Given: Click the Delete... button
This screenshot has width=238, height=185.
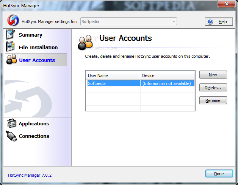Looking at the screenshot, I should [213, 88].
